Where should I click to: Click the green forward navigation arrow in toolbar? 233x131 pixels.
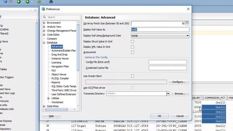point(28,1)
